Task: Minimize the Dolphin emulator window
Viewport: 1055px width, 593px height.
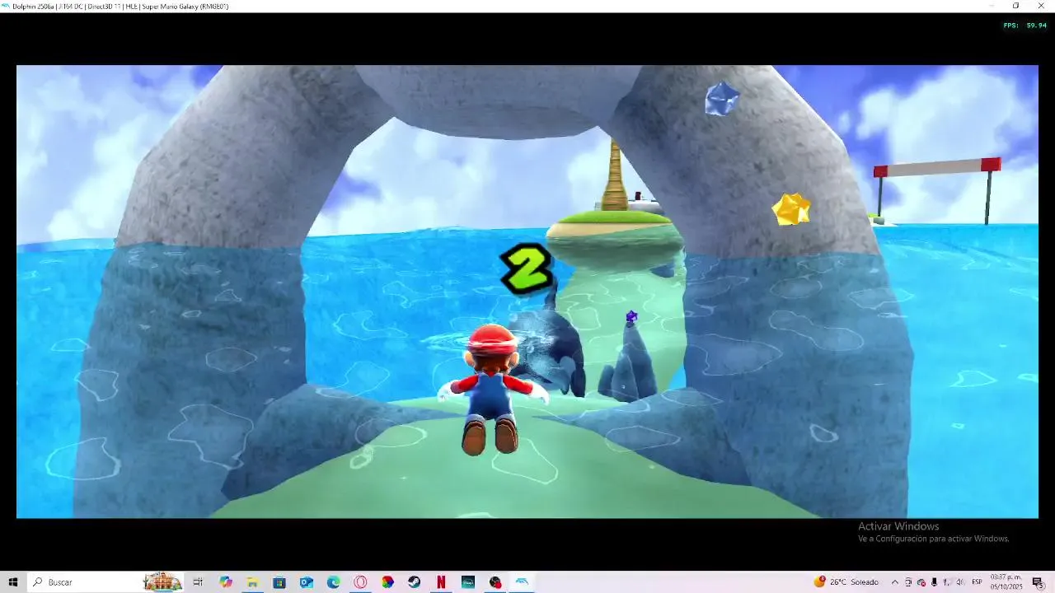Action: (992, 6)
